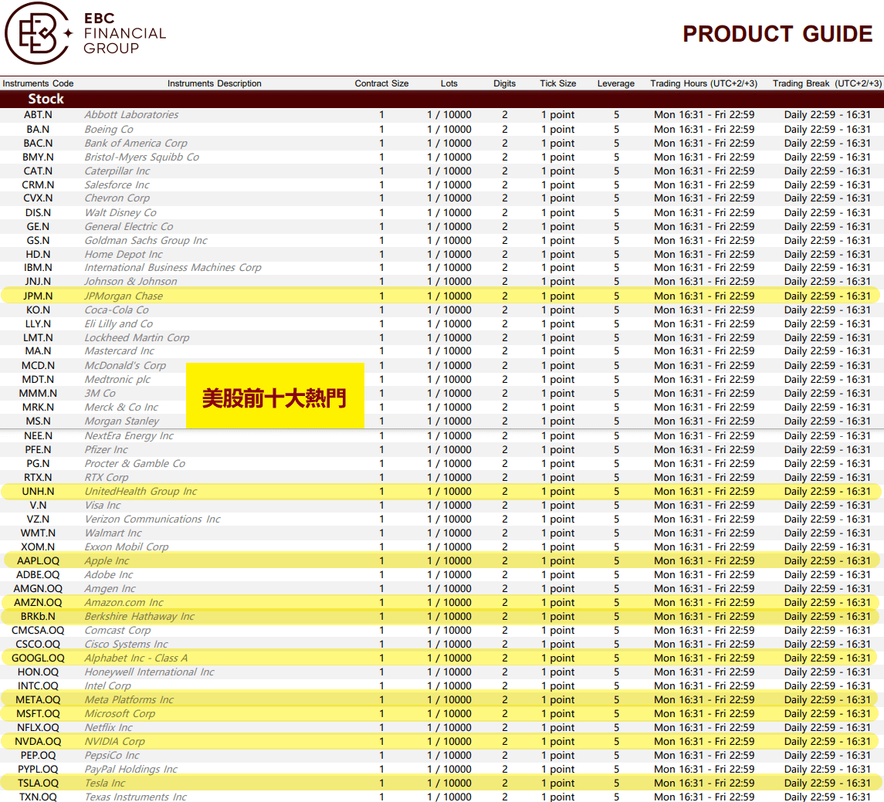Click the Walt Disney Co description
The height and width of the screenshot is (802, 884).
tap(120, 212)
